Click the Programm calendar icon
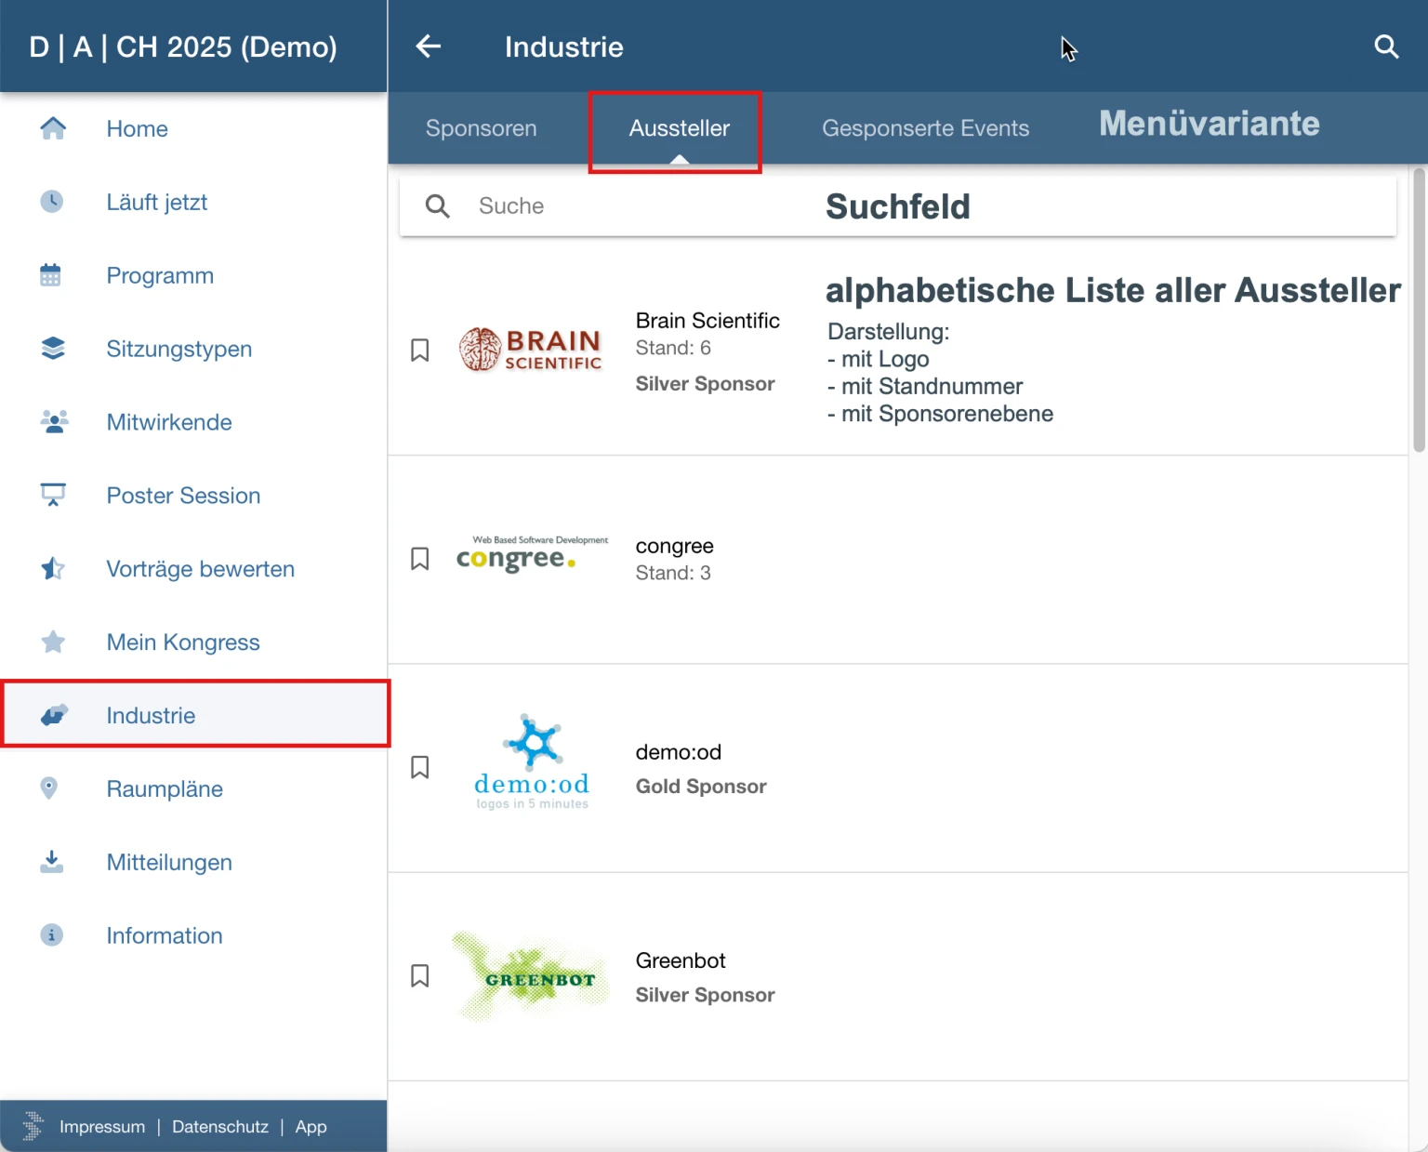This screenshot has height=1152, width=1428. coord(51,275)
